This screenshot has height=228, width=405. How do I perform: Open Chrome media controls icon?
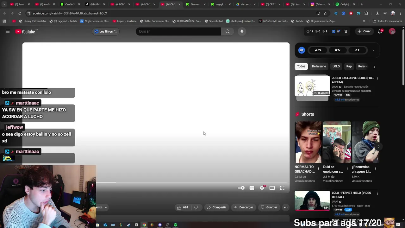pos(385,13)
